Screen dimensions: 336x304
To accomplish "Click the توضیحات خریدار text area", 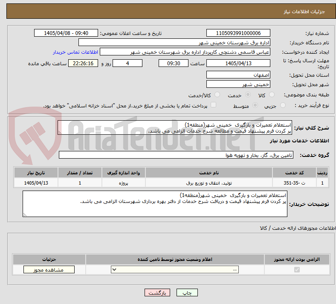I will (x=155, y=204).
